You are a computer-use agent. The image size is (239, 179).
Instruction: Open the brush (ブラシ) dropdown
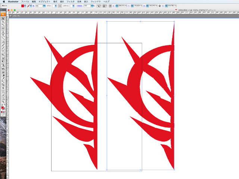pyautogui.click(x=56, y=6)
